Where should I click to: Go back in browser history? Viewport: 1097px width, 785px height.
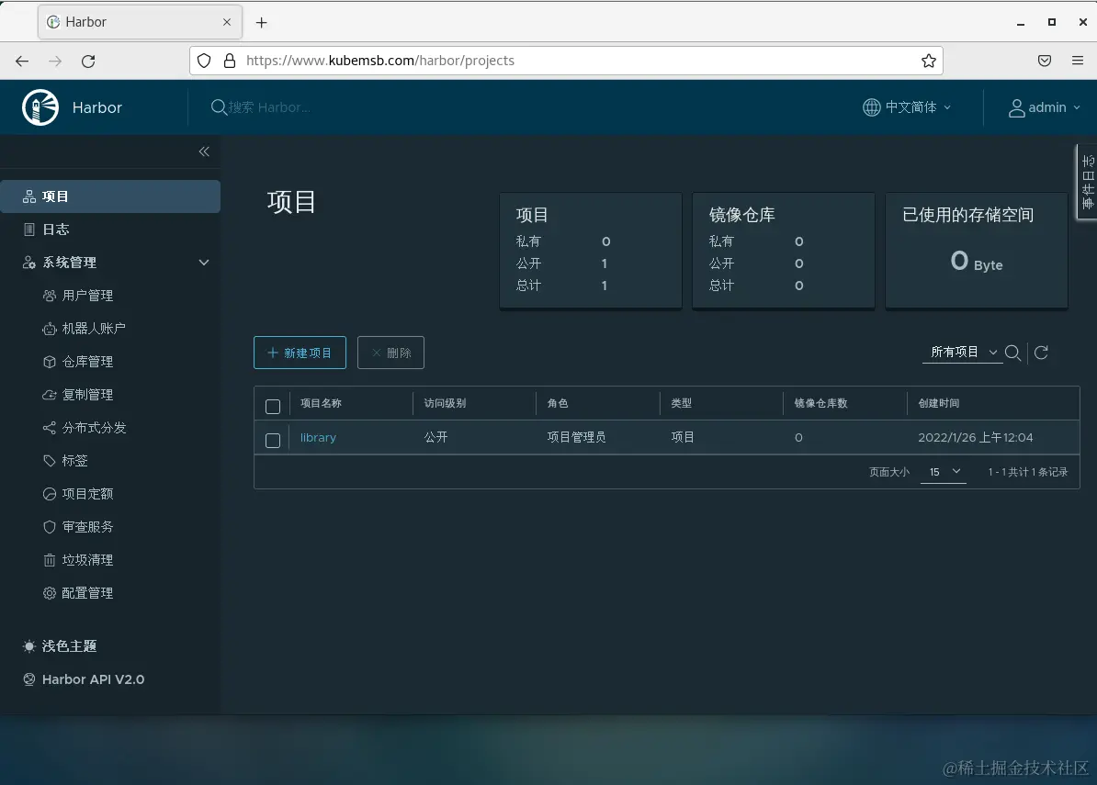[x=22, y=62]
